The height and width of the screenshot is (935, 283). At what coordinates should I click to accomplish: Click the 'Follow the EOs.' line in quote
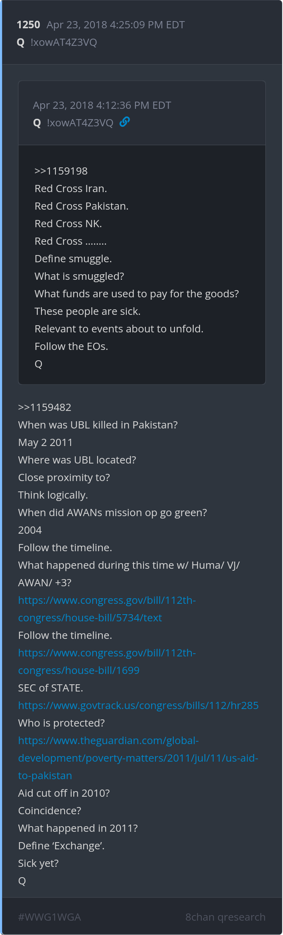[71, 346]
